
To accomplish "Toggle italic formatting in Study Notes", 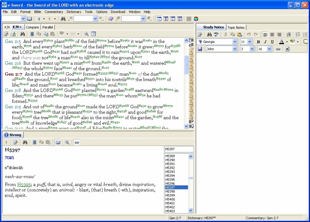I will tap(265, 42).
